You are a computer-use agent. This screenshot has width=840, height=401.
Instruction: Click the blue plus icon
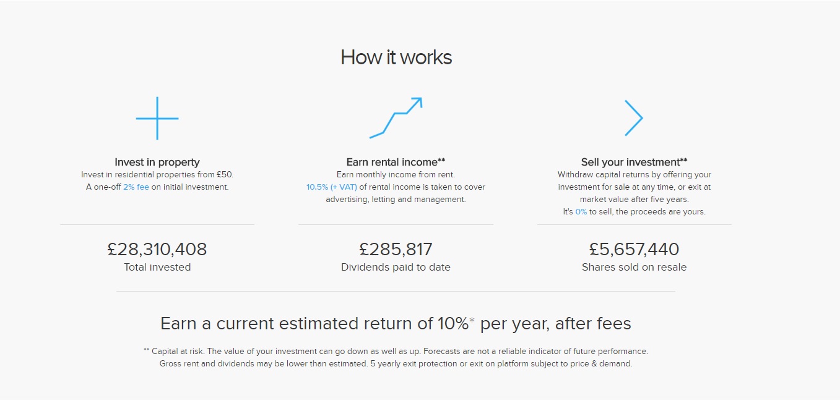click(157, 118)
